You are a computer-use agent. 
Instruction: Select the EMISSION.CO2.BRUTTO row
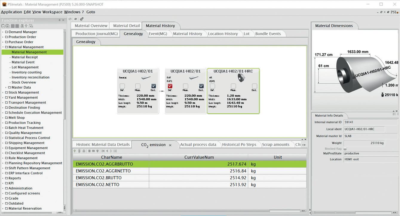[190, 178]
